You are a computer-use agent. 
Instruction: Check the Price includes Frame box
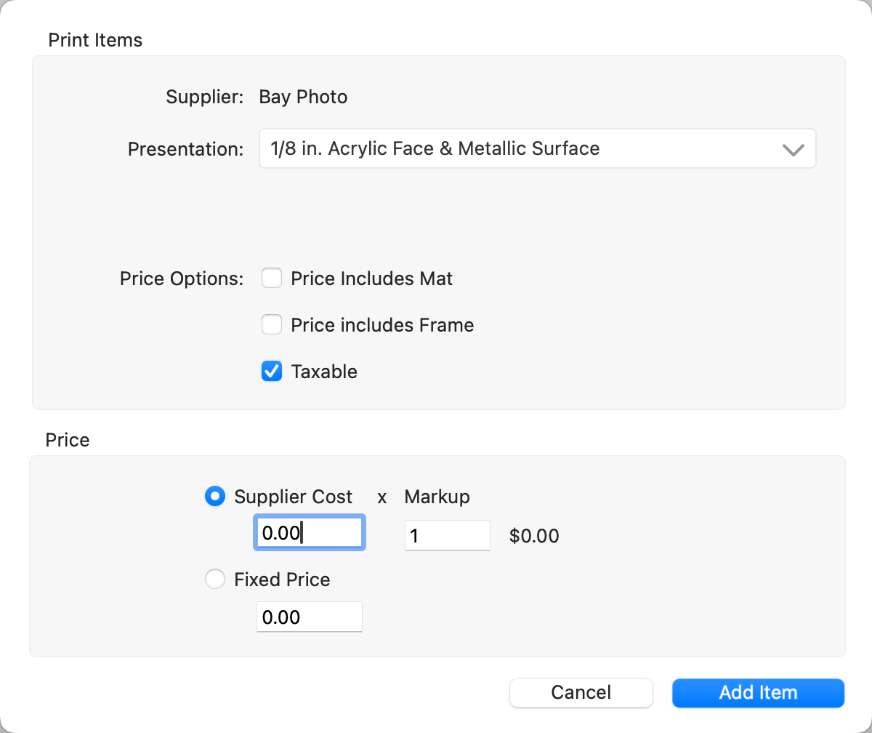coord(272,325)
